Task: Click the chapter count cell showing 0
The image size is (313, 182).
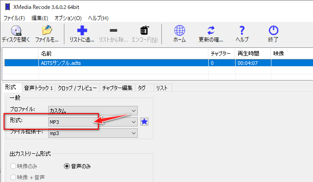Action: coord(222,63)
